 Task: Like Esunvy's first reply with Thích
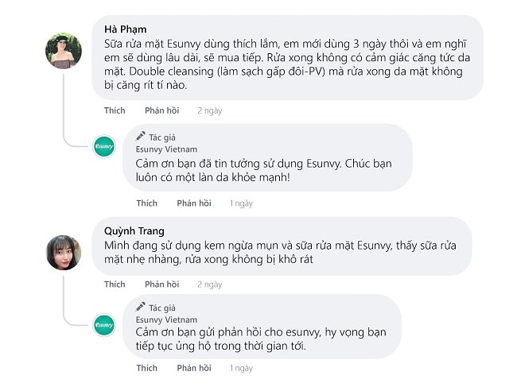pos(146,203)
